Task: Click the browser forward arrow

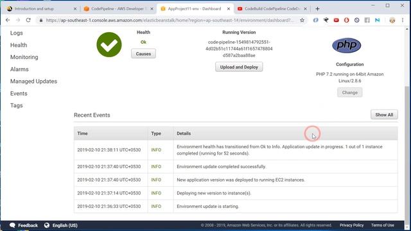Action: tap(18, 20)
